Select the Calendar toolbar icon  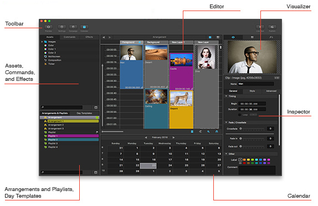point(84,27)
